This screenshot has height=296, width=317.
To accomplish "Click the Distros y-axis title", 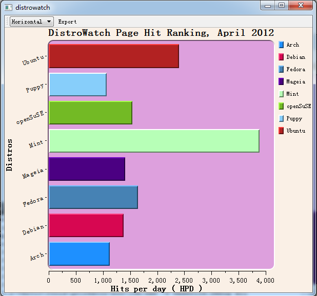I will (x=9, y=155).
